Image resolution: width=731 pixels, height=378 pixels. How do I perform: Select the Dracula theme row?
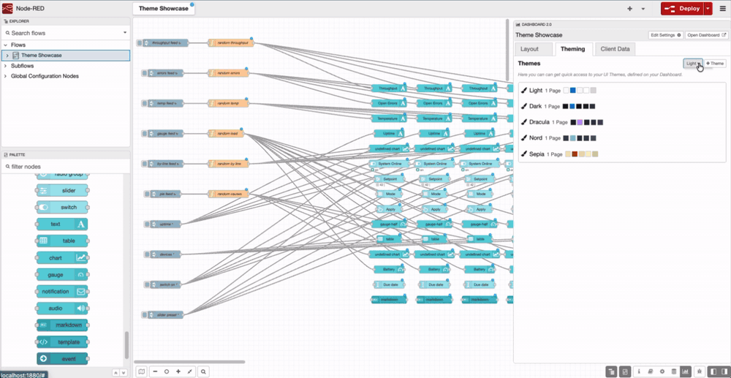pyautogui.click(x=622, y=122)
